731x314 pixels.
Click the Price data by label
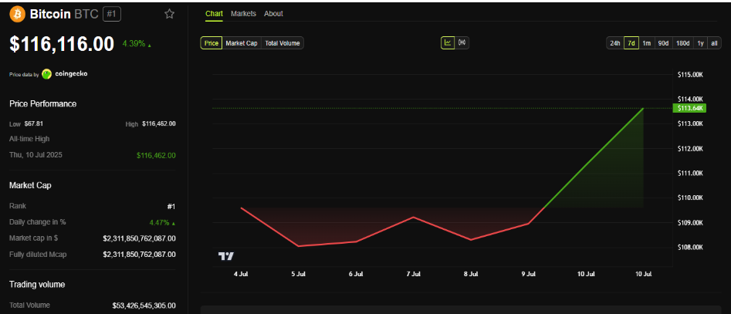(x=24, y=75)
